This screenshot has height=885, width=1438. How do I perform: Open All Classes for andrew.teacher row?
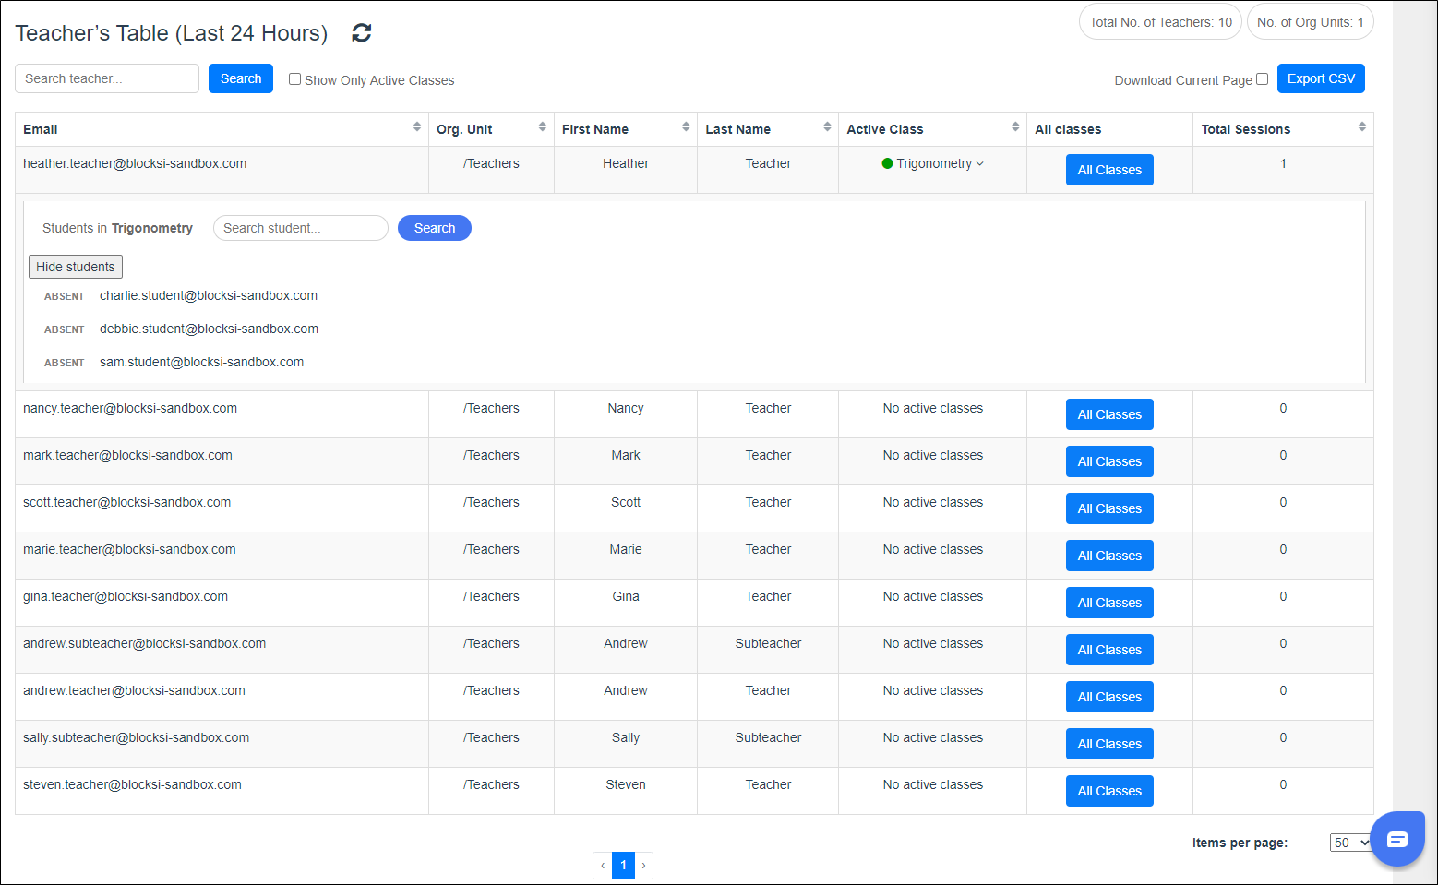[x=1109, y=697]
